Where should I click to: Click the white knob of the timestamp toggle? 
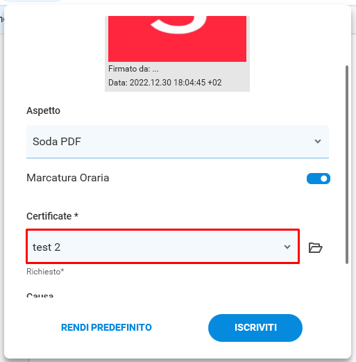tap(324, 179)
